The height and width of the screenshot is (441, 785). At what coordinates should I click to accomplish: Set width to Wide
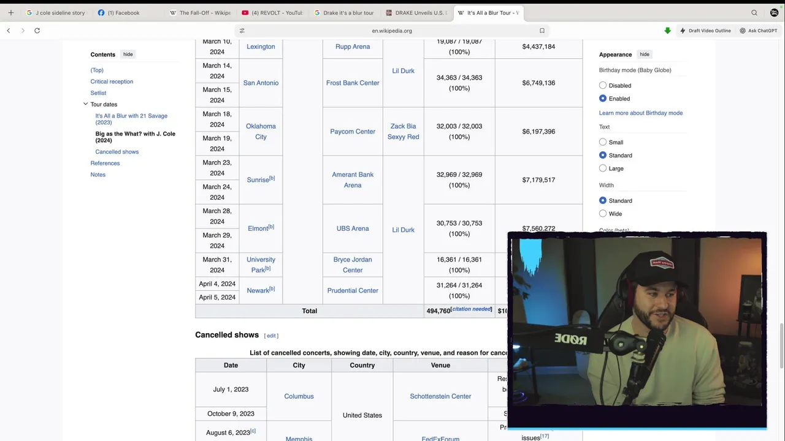(603, 214)
